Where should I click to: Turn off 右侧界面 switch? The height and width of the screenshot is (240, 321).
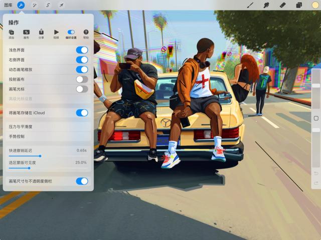(82, 60)
